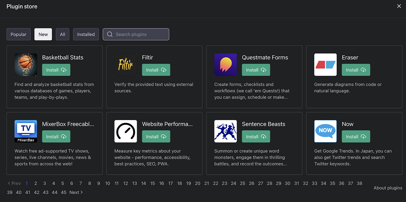Click the Filtir plugin logo
406x202 pixels.
coord(126,65)
